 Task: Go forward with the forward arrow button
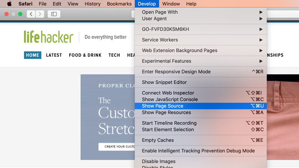pos(40,14)
